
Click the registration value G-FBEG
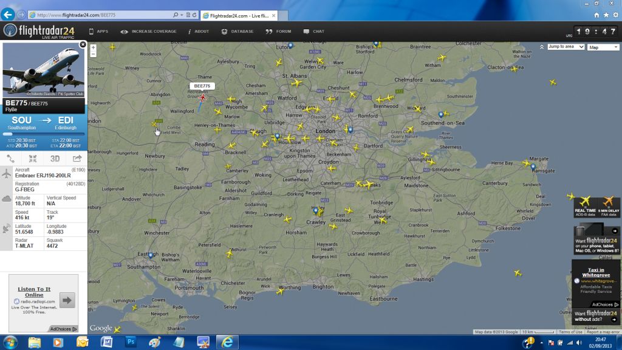point(24,190)
